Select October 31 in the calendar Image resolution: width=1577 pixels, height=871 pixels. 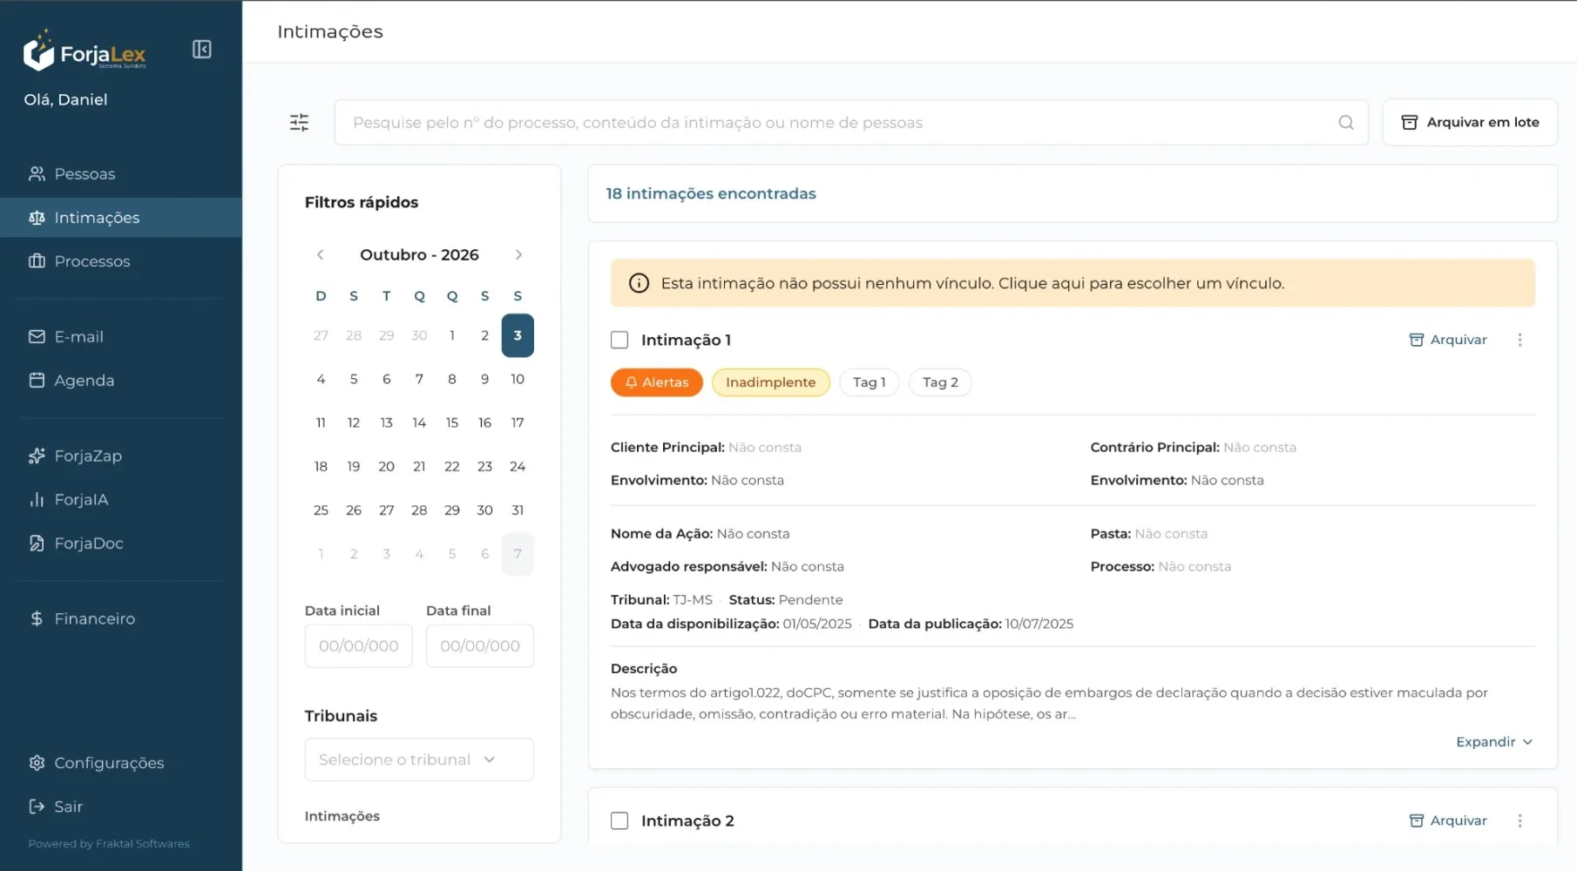[518, 510]
